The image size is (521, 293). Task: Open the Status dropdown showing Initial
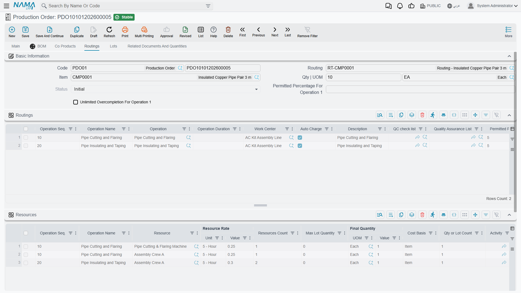(x=166, y=89)
